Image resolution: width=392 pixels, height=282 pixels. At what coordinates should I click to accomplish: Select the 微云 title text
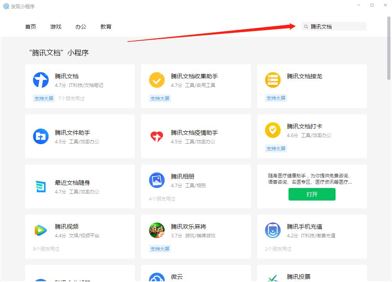pyautogui.click(x=177, y=277)
